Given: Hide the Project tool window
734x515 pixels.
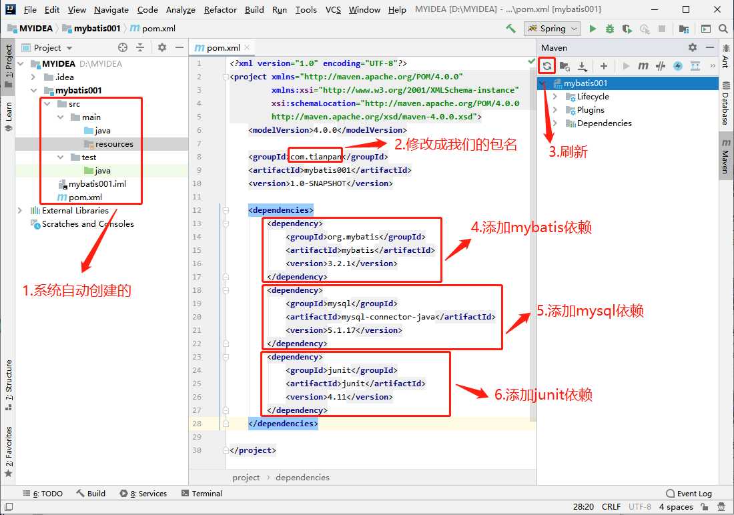Looking at the screenshot, I should 179,47.
